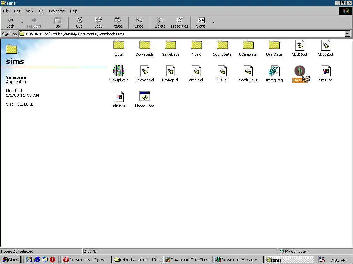Open the Back history dropdown arrow
This screenshot has height=264, width=353.
[x=22, y=22]
